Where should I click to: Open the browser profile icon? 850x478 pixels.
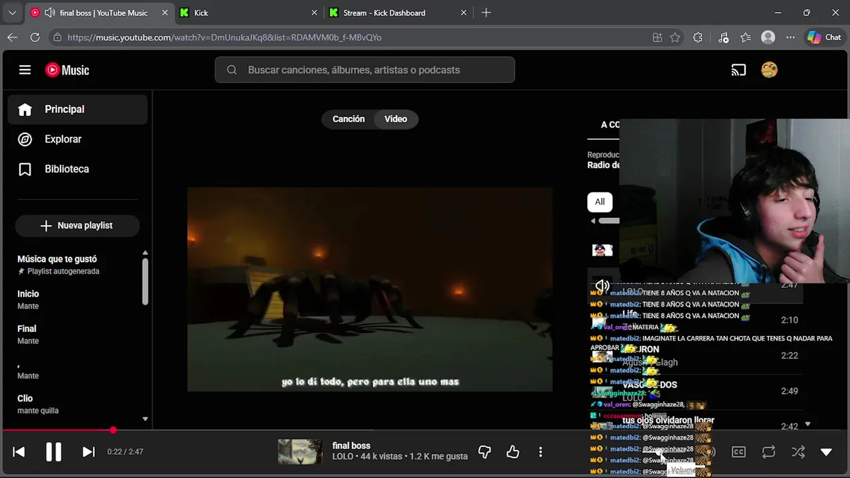pyautogui.click(x=768, y=37)
